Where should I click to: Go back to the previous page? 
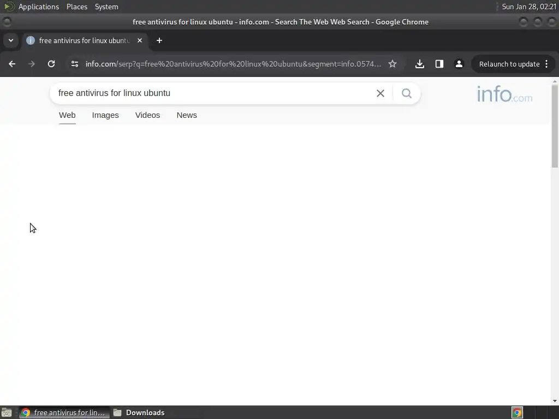(x=12, y=64)
